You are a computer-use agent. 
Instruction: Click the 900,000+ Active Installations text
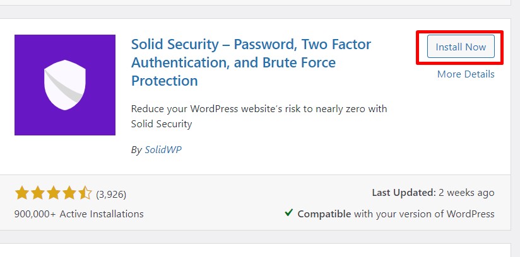click(x=79, y=214)
